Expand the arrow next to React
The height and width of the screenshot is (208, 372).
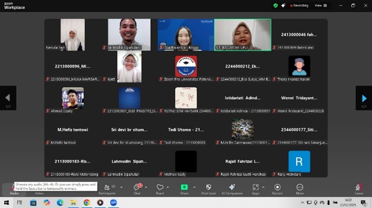click(x=168, y=187)
